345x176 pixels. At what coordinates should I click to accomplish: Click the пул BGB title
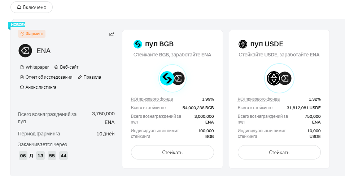click(x=159, y=44)
